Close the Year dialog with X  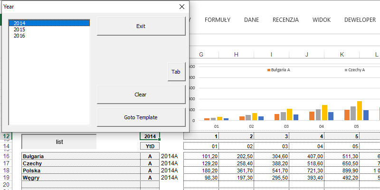tap(181, 7)
